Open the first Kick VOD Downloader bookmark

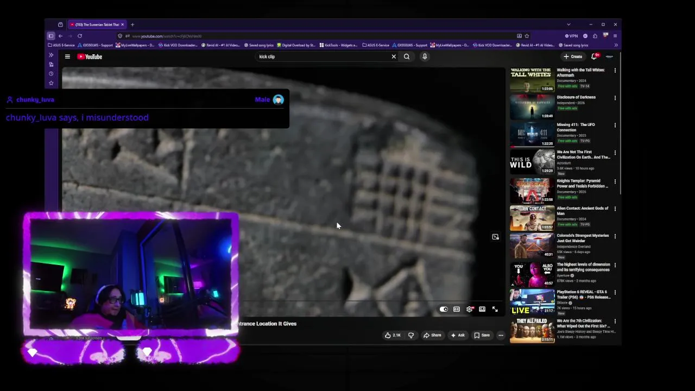click(178, 45)
